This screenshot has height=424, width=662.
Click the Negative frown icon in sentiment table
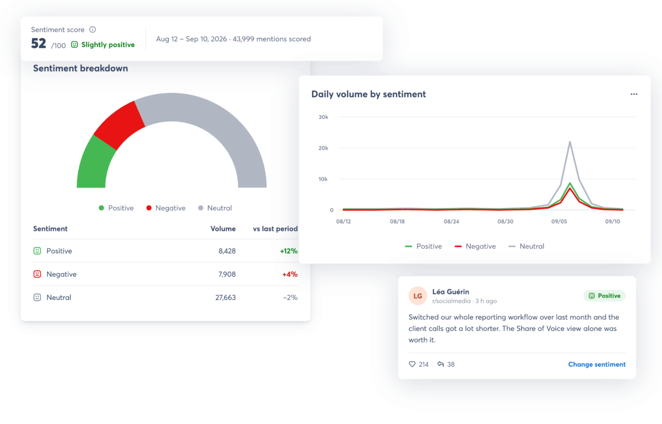click(38, 274)
